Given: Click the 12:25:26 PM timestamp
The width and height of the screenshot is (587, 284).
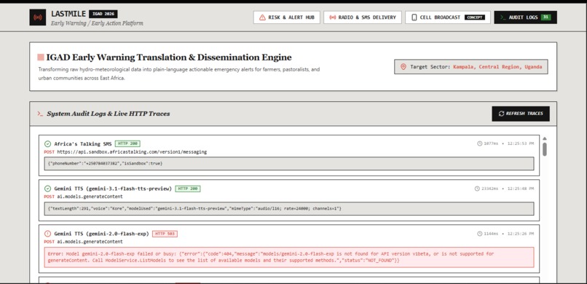Looking at the screenshot, I should coord(521,234).
